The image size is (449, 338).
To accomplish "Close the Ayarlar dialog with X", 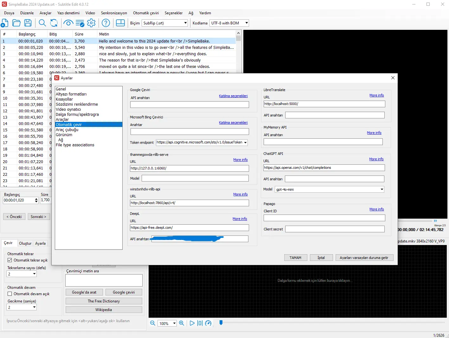I will 393,78.
